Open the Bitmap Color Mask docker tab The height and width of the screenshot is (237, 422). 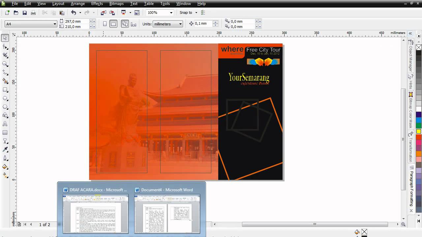click(411, 110)
